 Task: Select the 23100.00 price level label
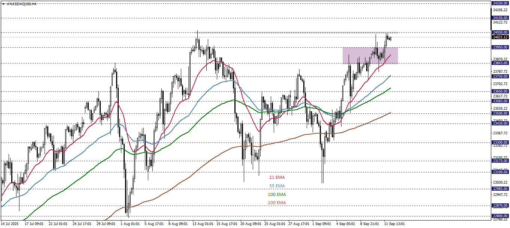tap(500, 172)
